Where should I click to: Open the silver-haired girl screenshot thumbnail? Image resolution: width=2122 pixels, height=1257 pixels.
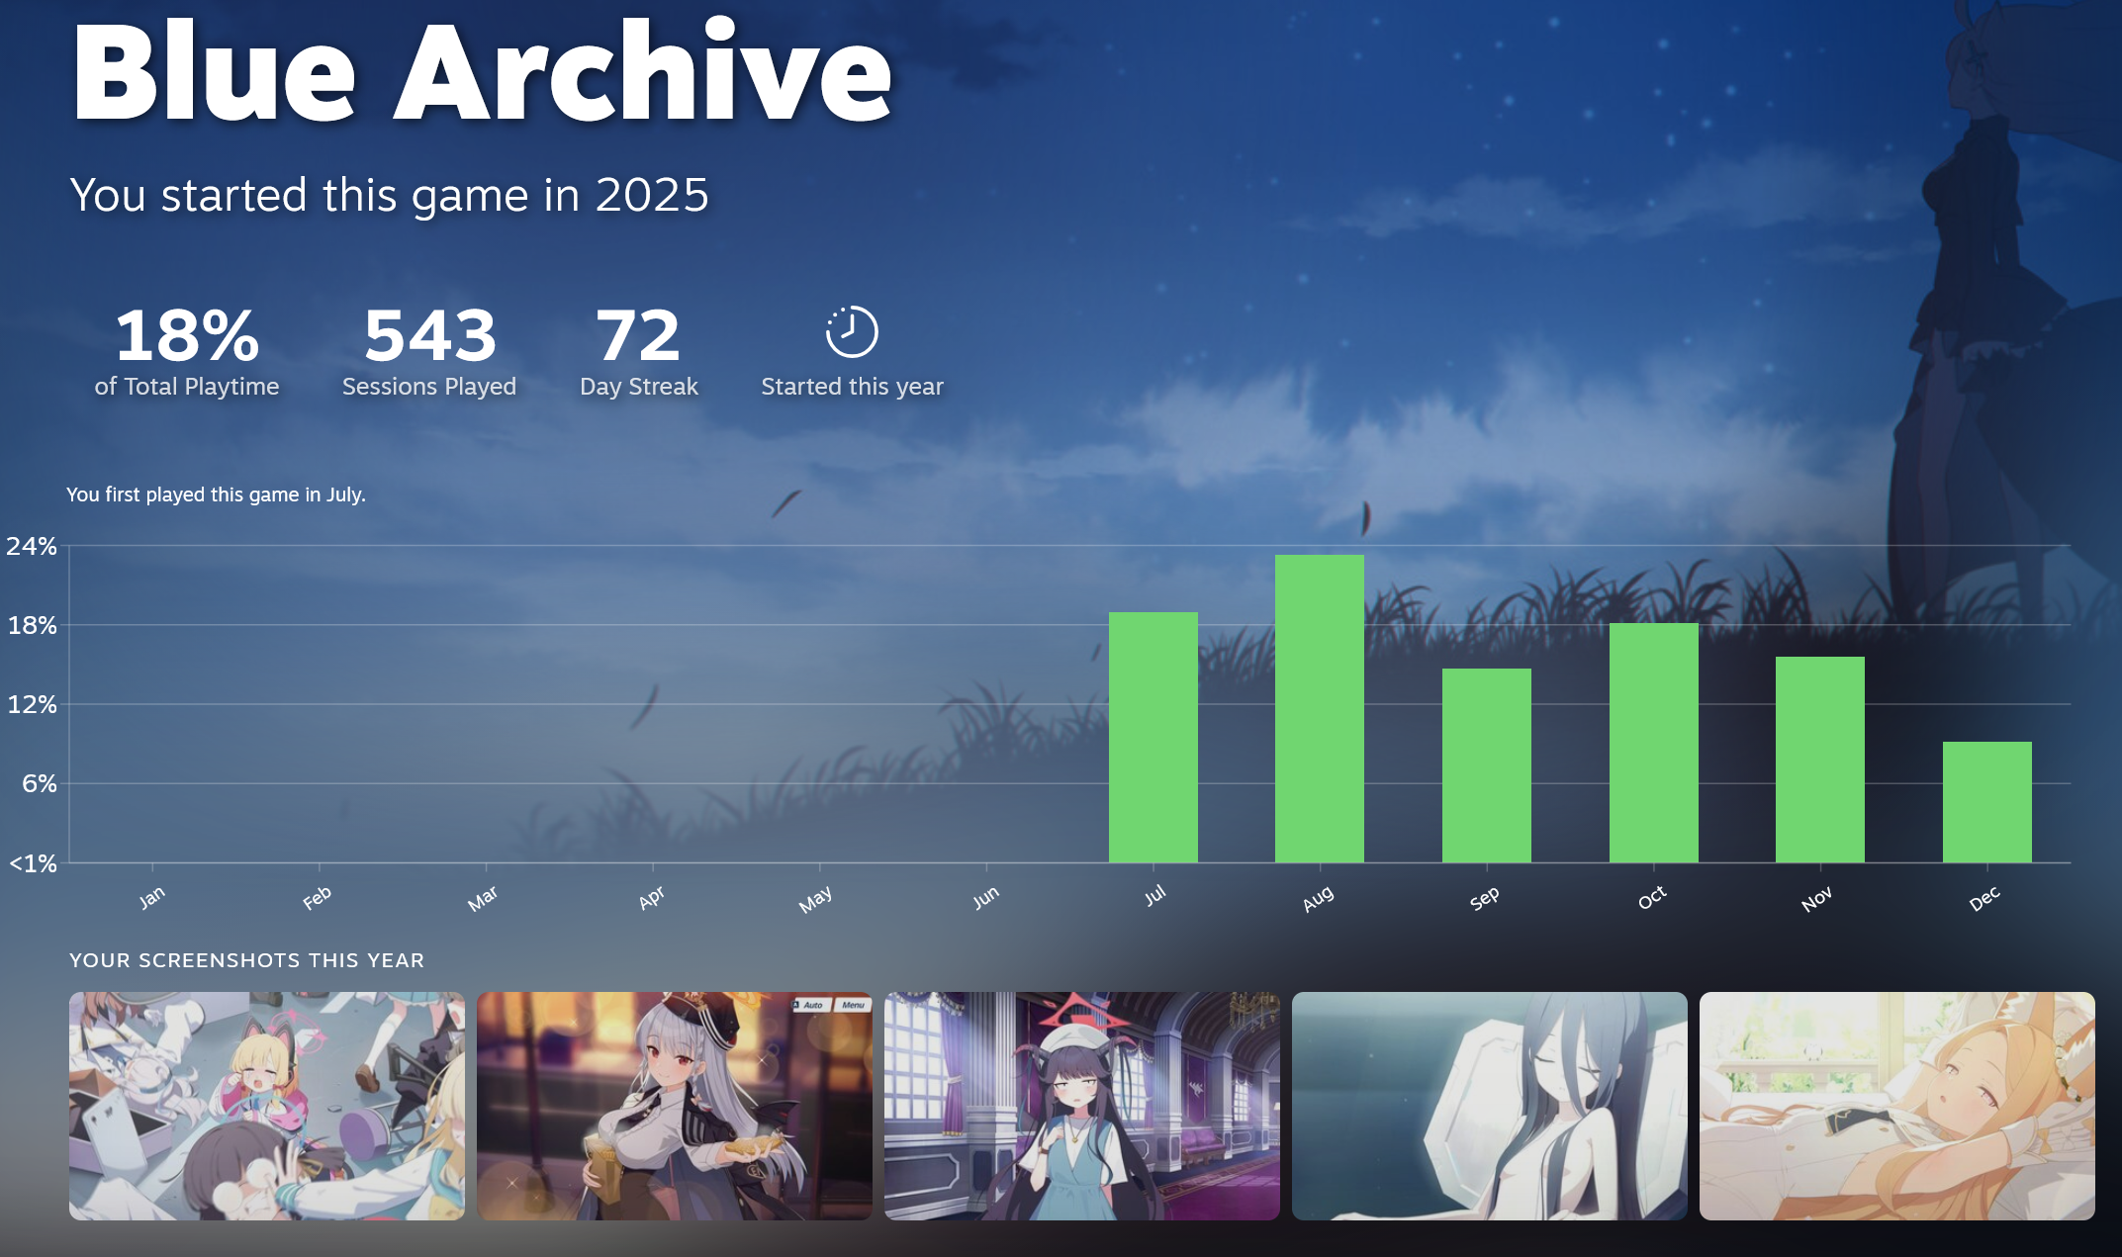tap(674, 1106)
